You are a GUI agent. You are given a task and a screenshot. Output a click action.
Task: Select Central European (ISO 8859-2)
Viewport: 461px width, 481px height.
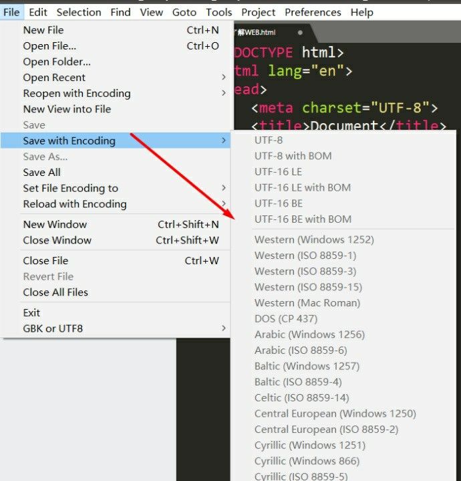click(343, 429)
